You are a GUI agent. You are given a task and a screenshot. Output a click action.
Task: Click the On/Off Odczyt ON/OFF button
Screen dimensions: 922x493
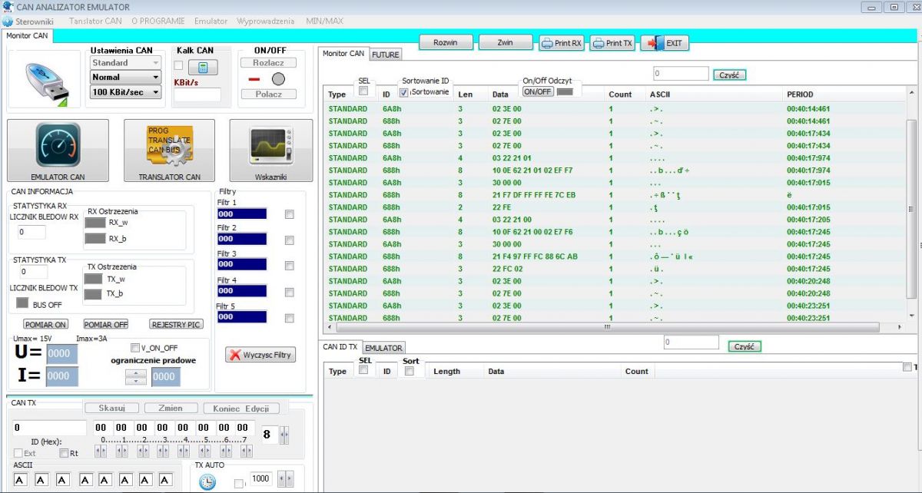pos(538,91)
